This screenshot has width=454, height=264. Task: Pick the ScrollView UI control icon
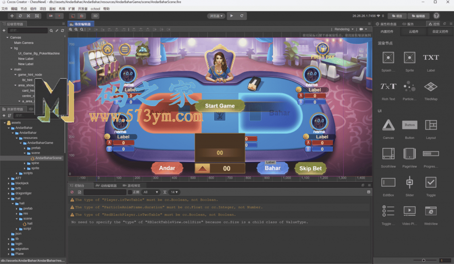pos(388,153)
